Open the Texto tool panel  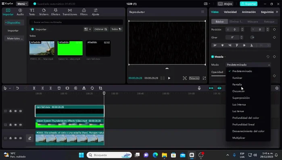click(x=32, y=12)
